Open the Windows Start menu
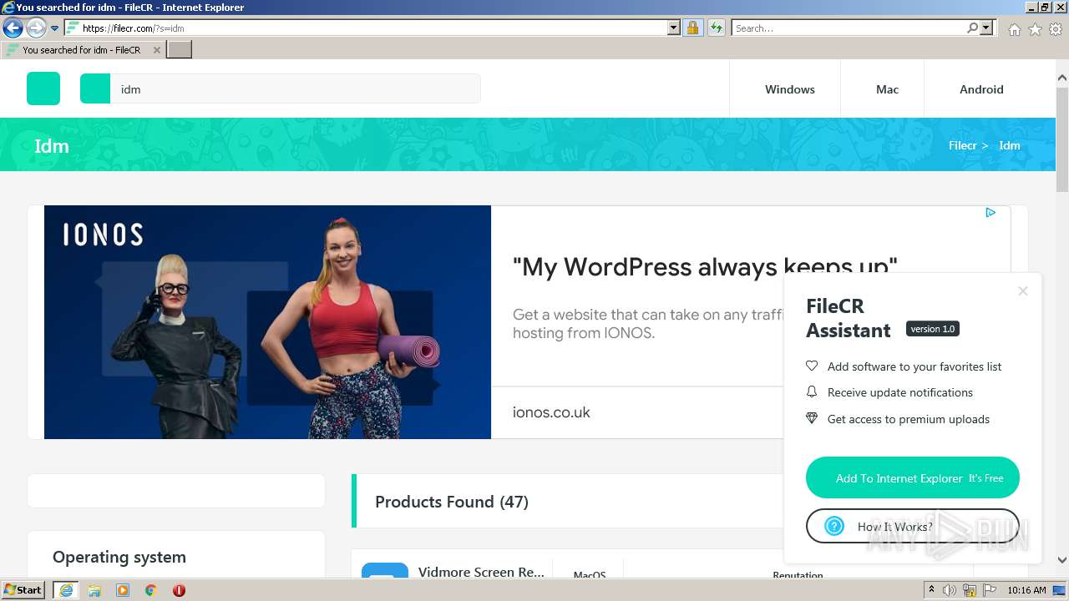Image resolution: width=1069 pixels, height=601 pixels. [23, 589]
